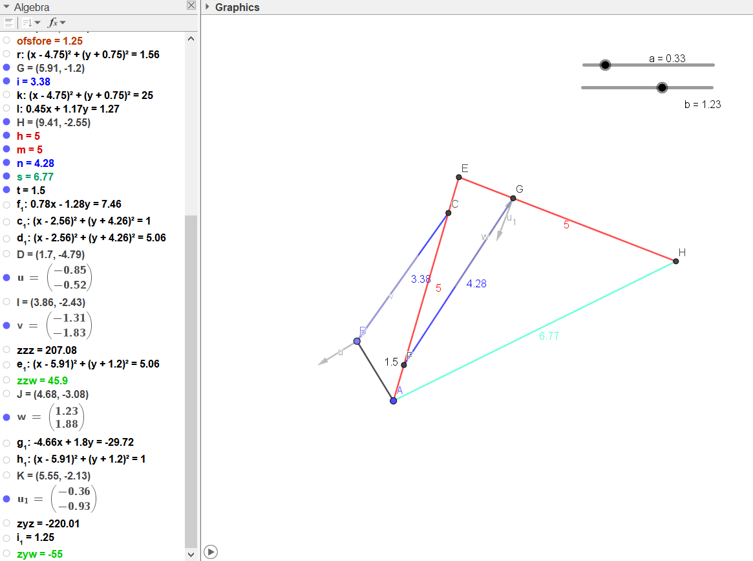The image size is (753, 561).
Task: Select zyw = -55 entry
Action: [x=39, y=554]
